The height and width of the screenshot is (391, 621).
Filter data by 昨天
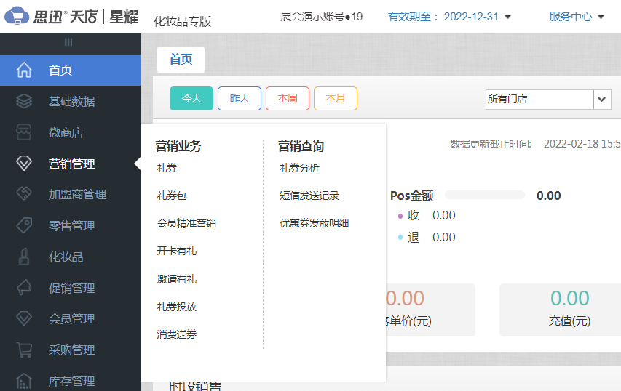coord(240,98)
